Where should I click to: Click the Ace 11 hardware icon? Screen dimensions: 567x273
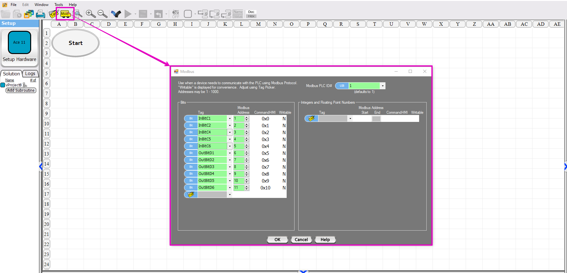pos(20,42)
